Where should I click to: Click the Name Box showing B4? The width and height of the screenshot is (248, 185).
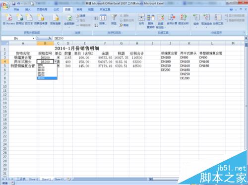point(16,38)
